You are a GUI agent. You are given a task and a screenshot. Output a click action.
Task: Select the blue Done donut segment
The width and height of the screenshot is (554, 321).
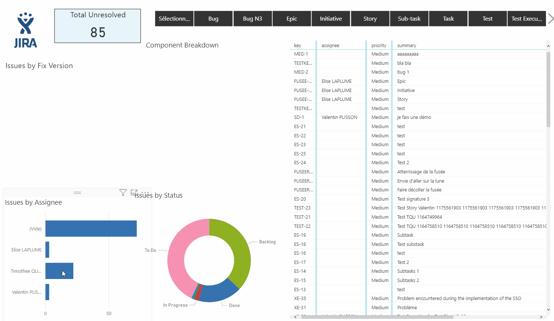[218, 293]
